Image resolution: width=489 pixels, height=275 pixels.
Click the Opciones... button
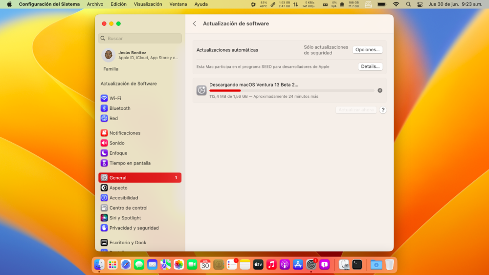367,50
